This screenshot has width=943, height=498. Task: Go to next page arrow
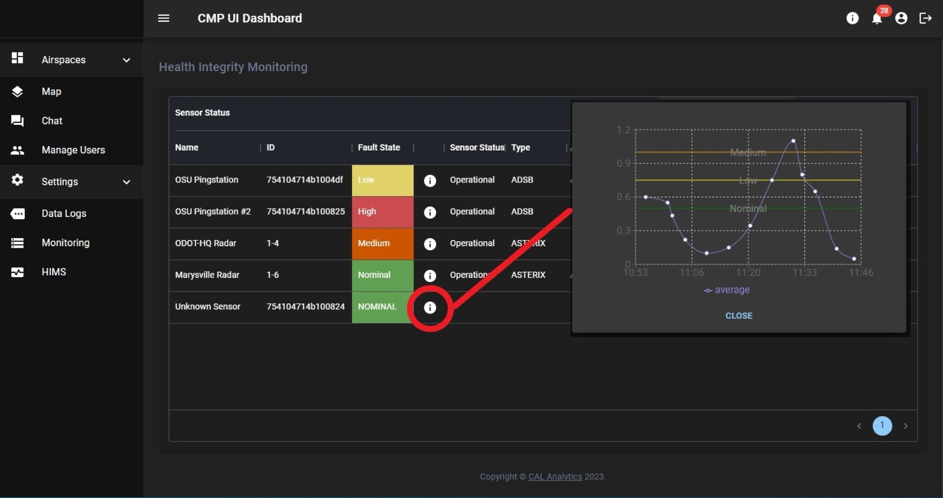[905, 426]
